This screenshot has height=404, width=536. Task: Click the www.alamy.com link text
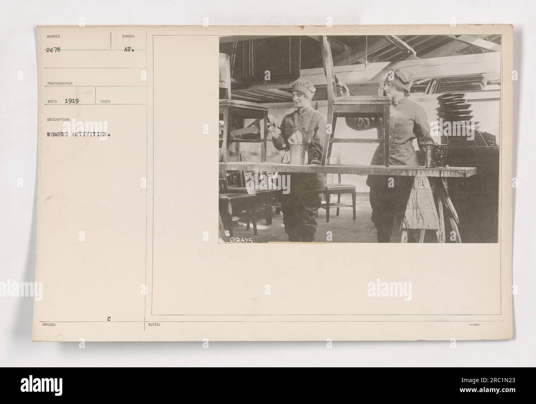[488, 391]
